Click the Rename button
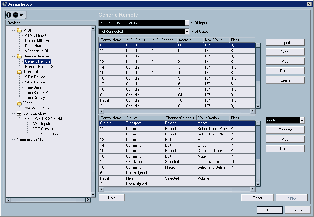Image resolution: width=314 pixels, height=217 pixels. 285,130
